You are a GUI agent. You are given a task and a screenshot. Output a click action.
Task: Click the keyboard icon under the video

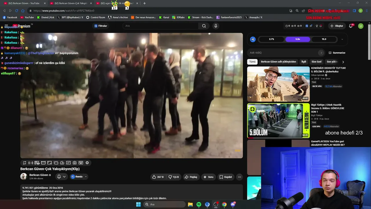coord(81,163)
